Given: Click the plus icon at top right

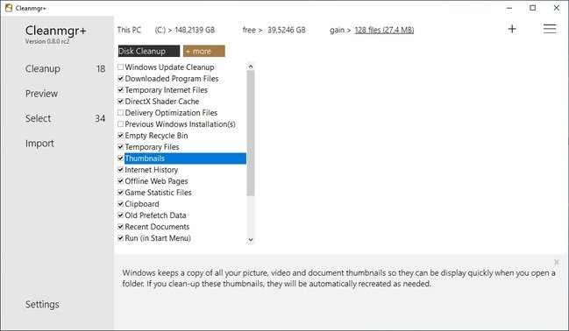Looking at the screenshot, I should pyautogui.click(x=512, y=29).
